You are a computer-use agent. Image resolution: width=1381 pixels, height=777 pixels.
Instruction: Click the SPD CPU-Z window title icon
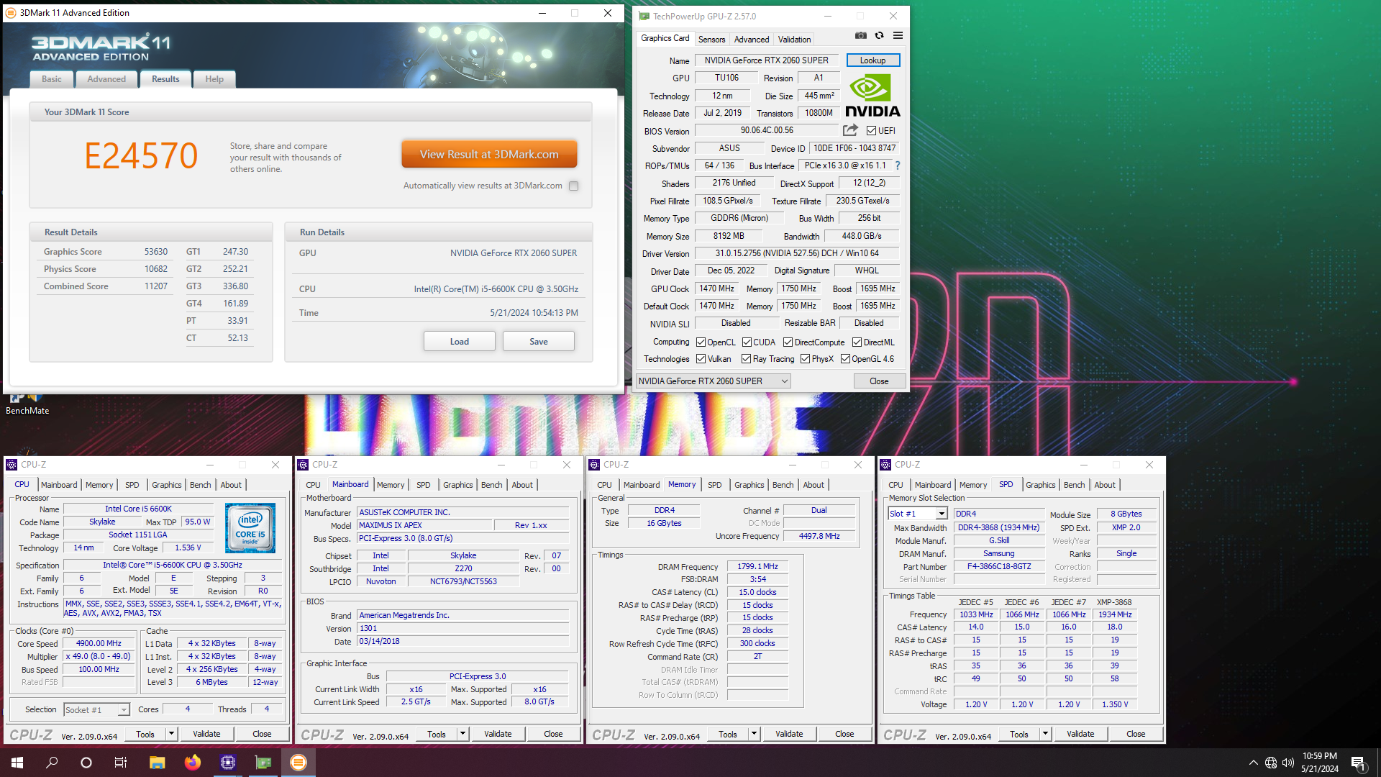pos(885,465)
